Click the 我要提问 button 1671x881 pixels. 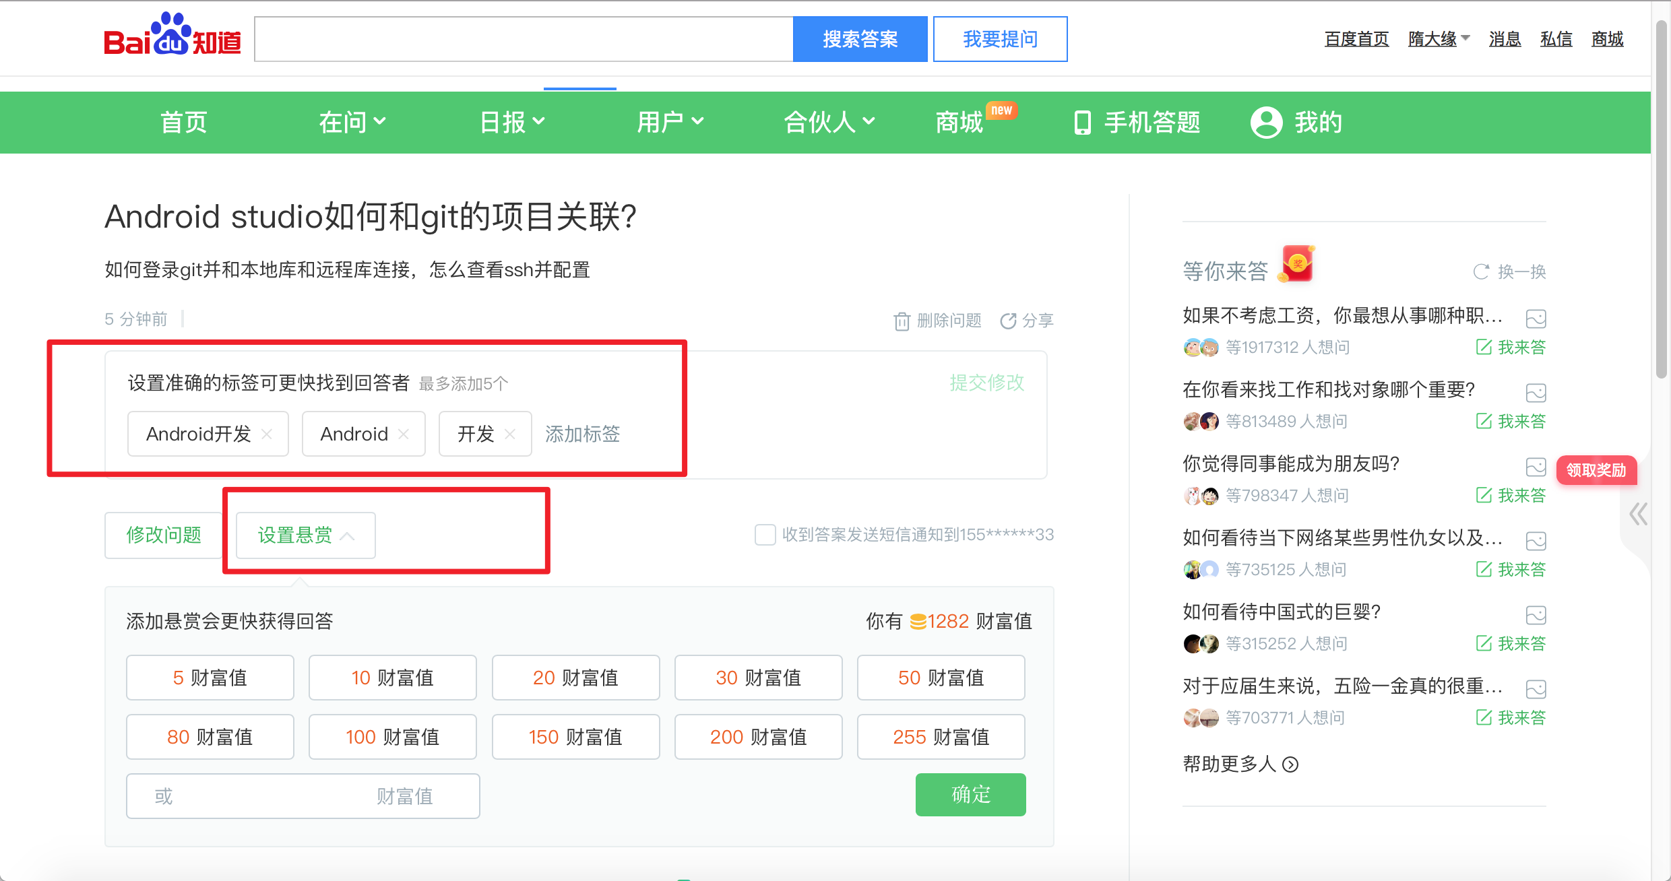(x=1000, y=38)
